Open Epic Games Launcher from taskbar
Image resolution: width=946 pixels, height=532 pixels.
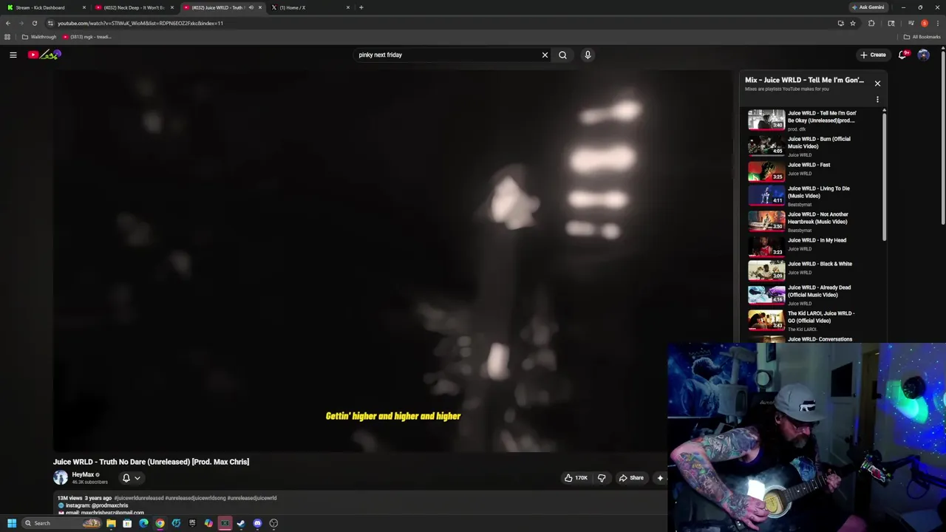(x=192, y=523)
